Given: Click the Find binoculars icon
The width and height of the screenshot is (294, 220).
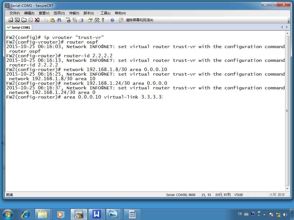Looking at the screenshot, I should click(x=59, y=20).
